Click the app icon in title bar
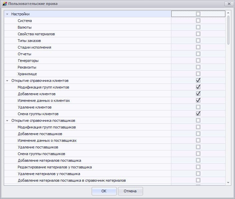This screenshot has width=235, height=199. [4, 4]
